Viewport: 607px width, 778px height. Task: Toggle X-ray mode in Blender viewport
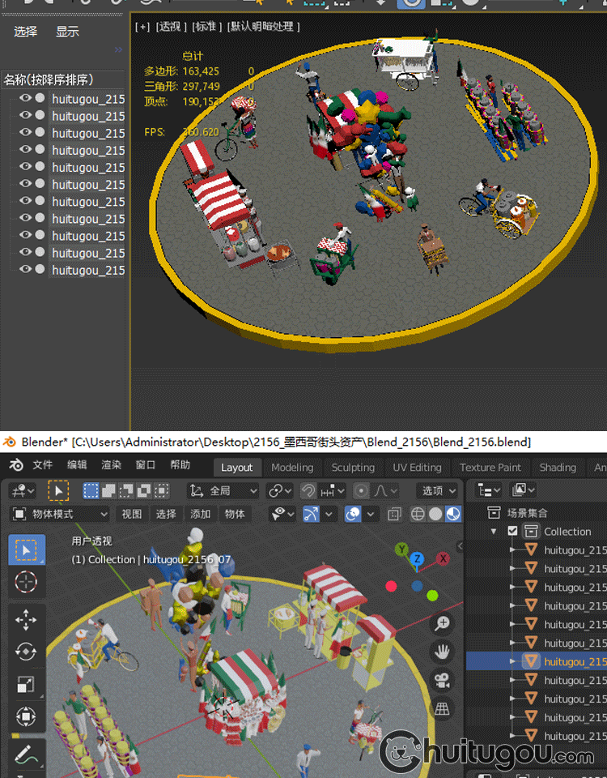coord(394,514)
